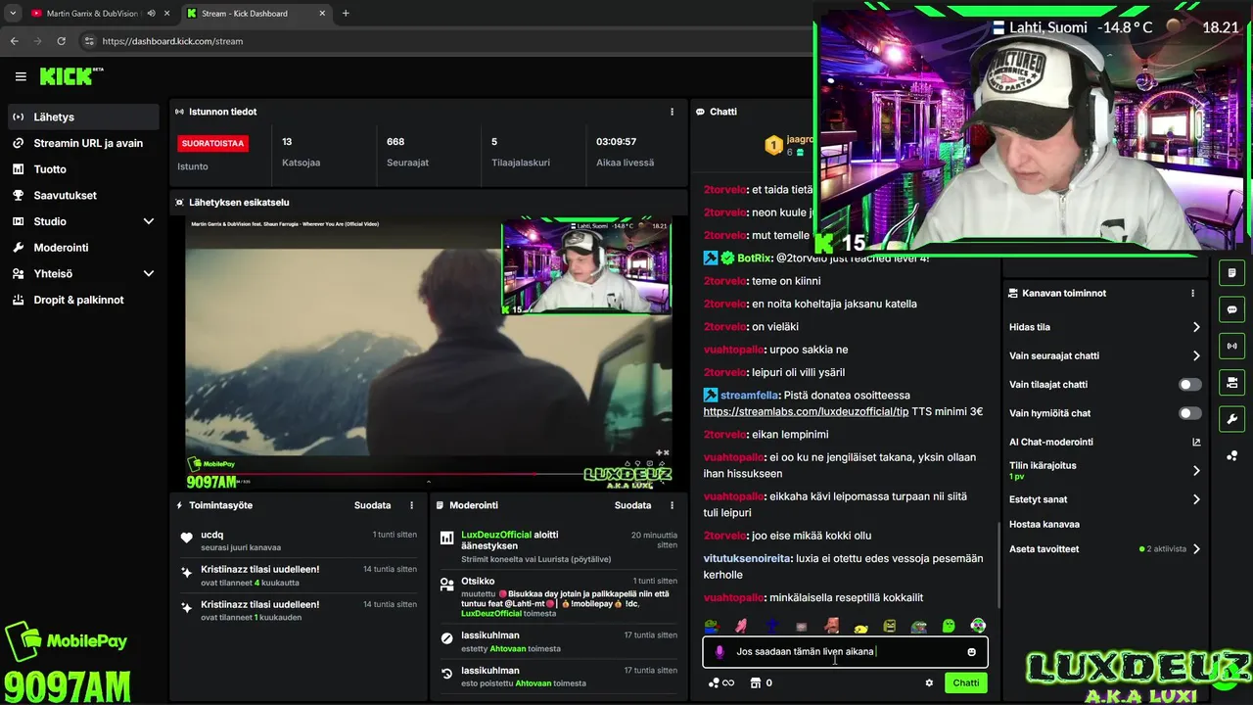Toggle Vain tilaajat chatti switch
Screen dimensions: 1253x705
tap(1190, 385)
